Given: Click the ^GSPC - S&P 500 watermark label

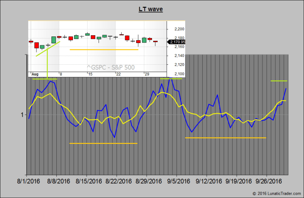Looking at the screenshot, I should 110,68.
